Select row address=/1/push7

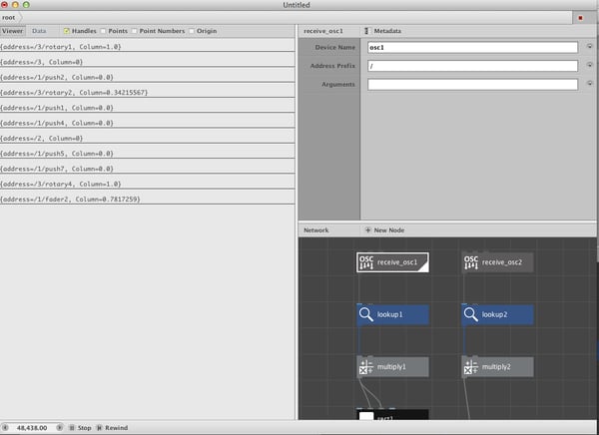[147, 169]
